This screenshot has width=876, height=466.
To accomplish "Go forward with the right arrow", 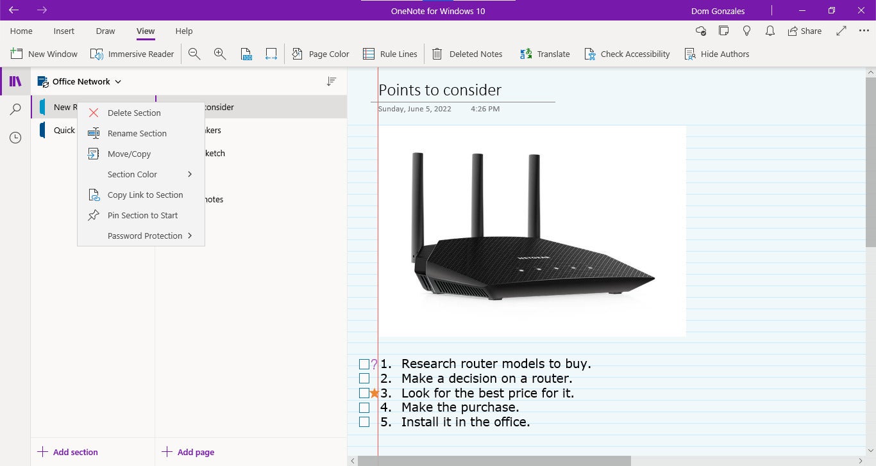I will coord(42,10).
